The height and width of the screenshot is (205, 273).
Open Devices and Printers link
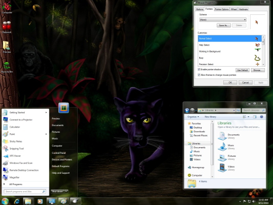[62, 159]
